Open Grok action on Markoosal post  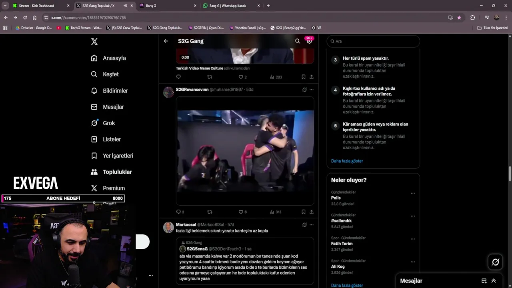pyautogui.click(x=304, y=225)
